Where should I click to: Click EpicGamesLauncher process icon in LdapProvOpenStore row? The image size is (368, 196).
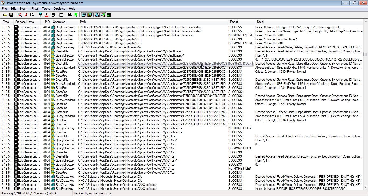16,31
